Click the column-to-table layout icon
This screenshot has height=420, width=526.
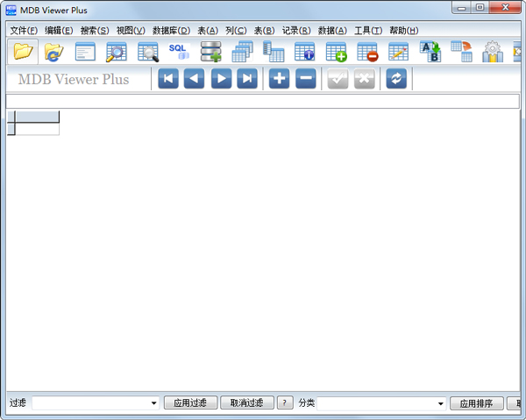274,52
